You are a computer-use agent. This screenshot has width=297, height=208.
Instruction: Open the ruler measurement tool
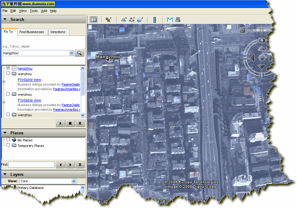(155, 20)
